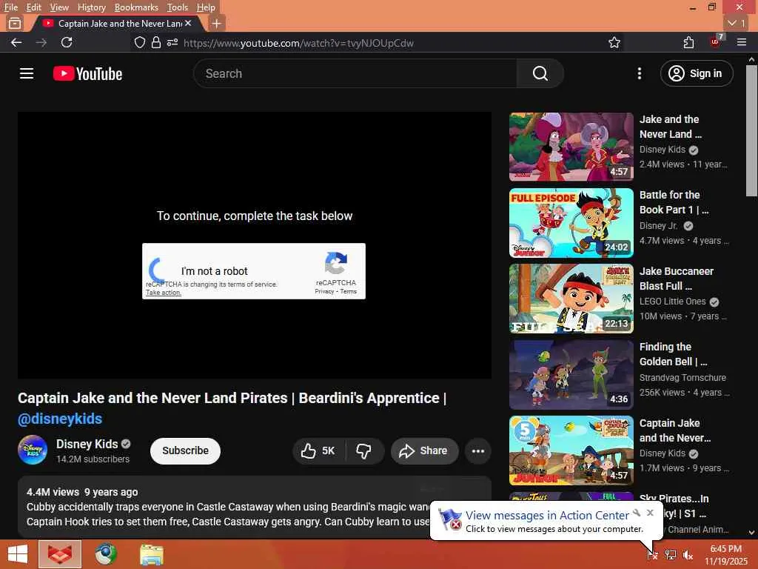Image resolution: width=758 pixels, height=569 pixels.
Task: Open the Tools menu
Action: pos(178,7)
